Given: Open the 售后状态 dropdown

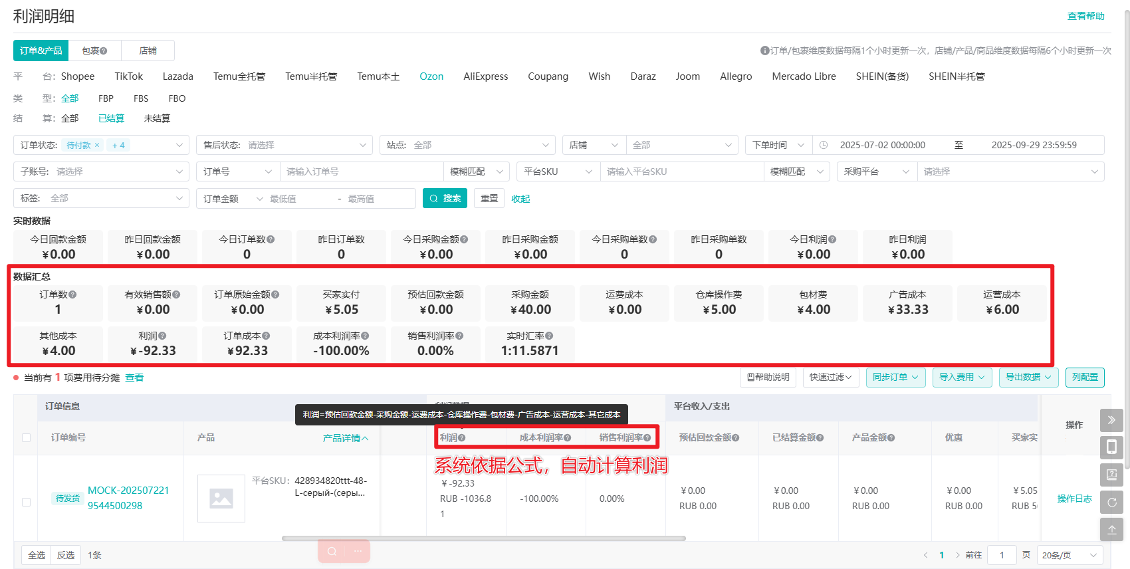Looking at the screenshot, I should pos(284,145).
